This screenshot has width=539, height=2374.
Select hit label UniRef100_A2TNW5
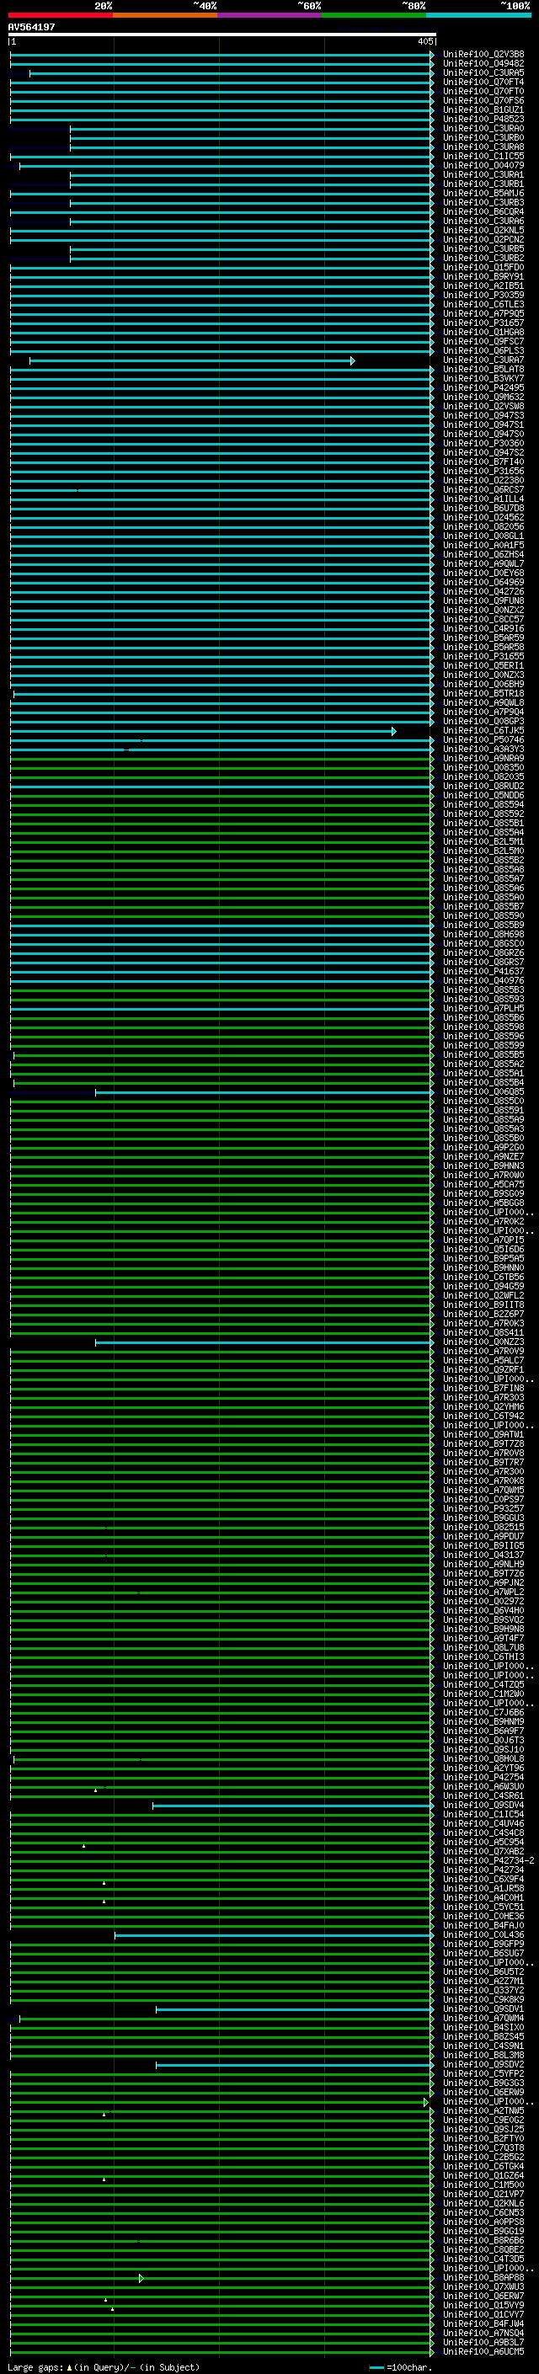click(483, 2111)
